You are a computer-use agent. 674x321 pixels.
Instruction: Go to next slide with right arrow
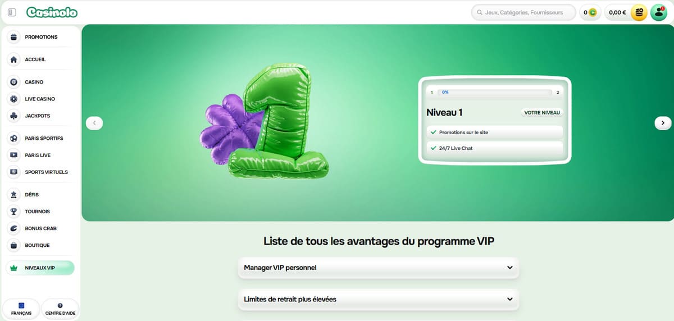[x=663, y=122]
